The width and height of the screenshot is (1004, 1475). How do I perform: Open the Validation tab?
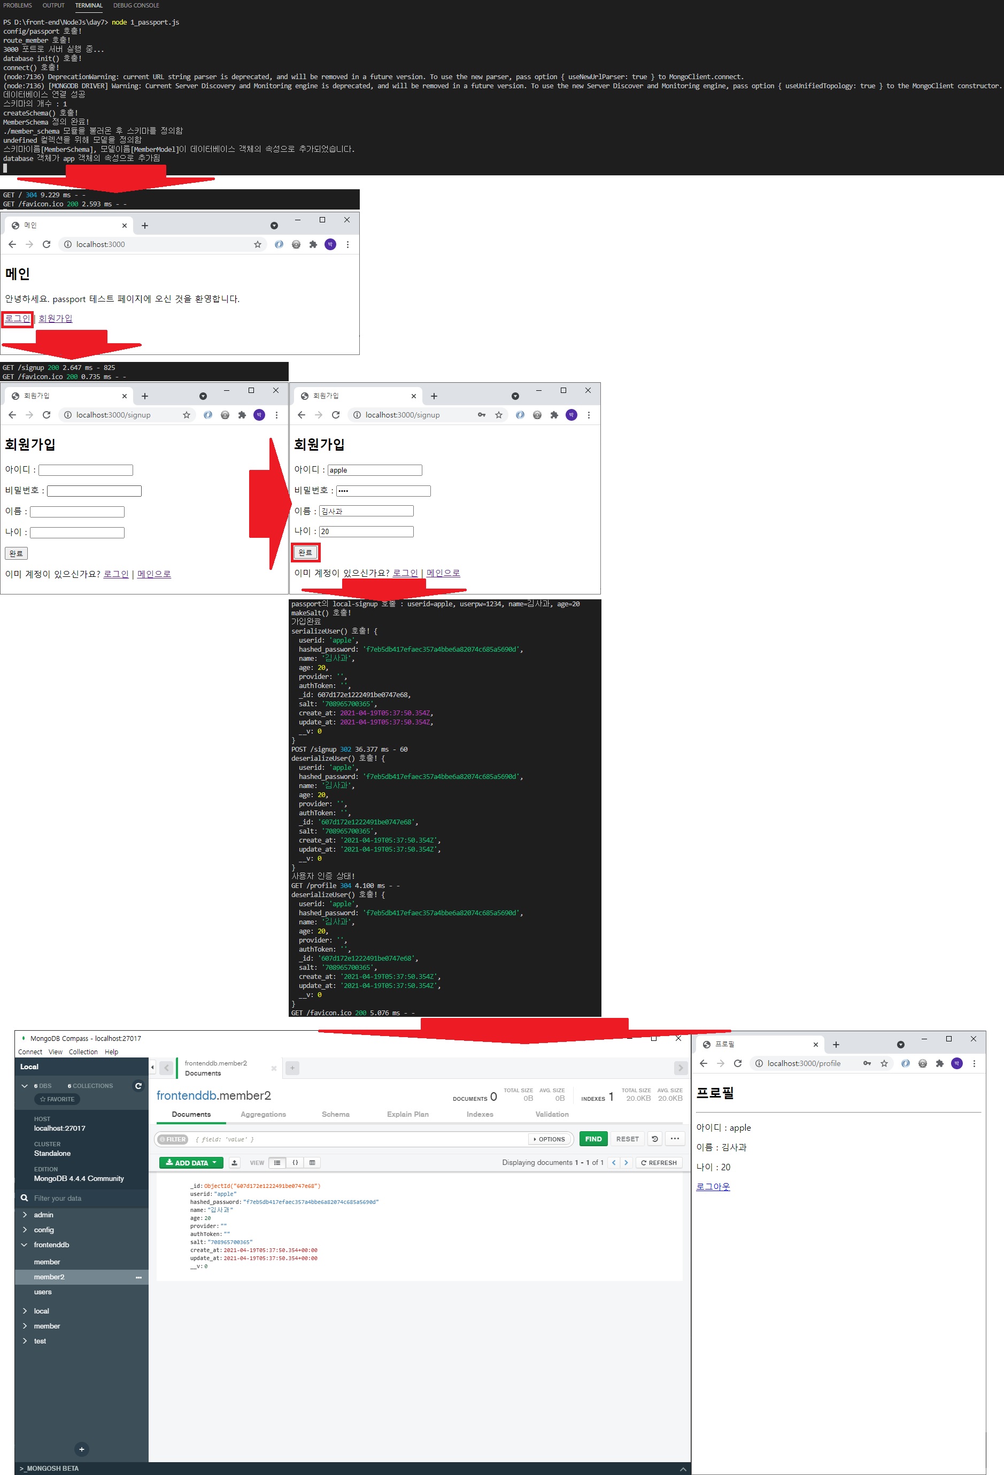552,1115
